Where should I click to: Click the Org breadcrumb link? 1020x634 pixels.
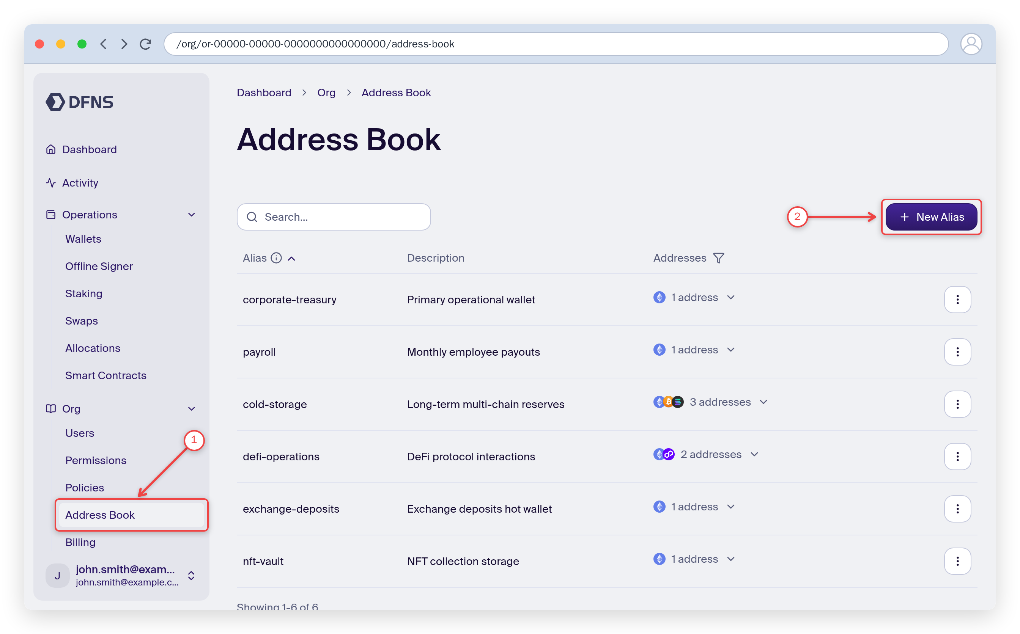[x=326, y=93]
